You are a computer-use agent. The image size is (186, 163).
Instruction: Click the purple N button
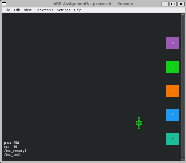click(x=172, y=43)
